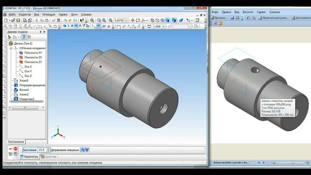Select Плоскость ZY in the model tree
The width and height of the screenshot is (311, 175).
[33, 62]
